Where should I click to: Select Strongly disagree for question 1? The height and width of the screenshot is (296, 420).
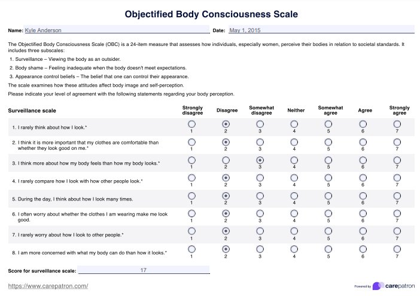191,124
